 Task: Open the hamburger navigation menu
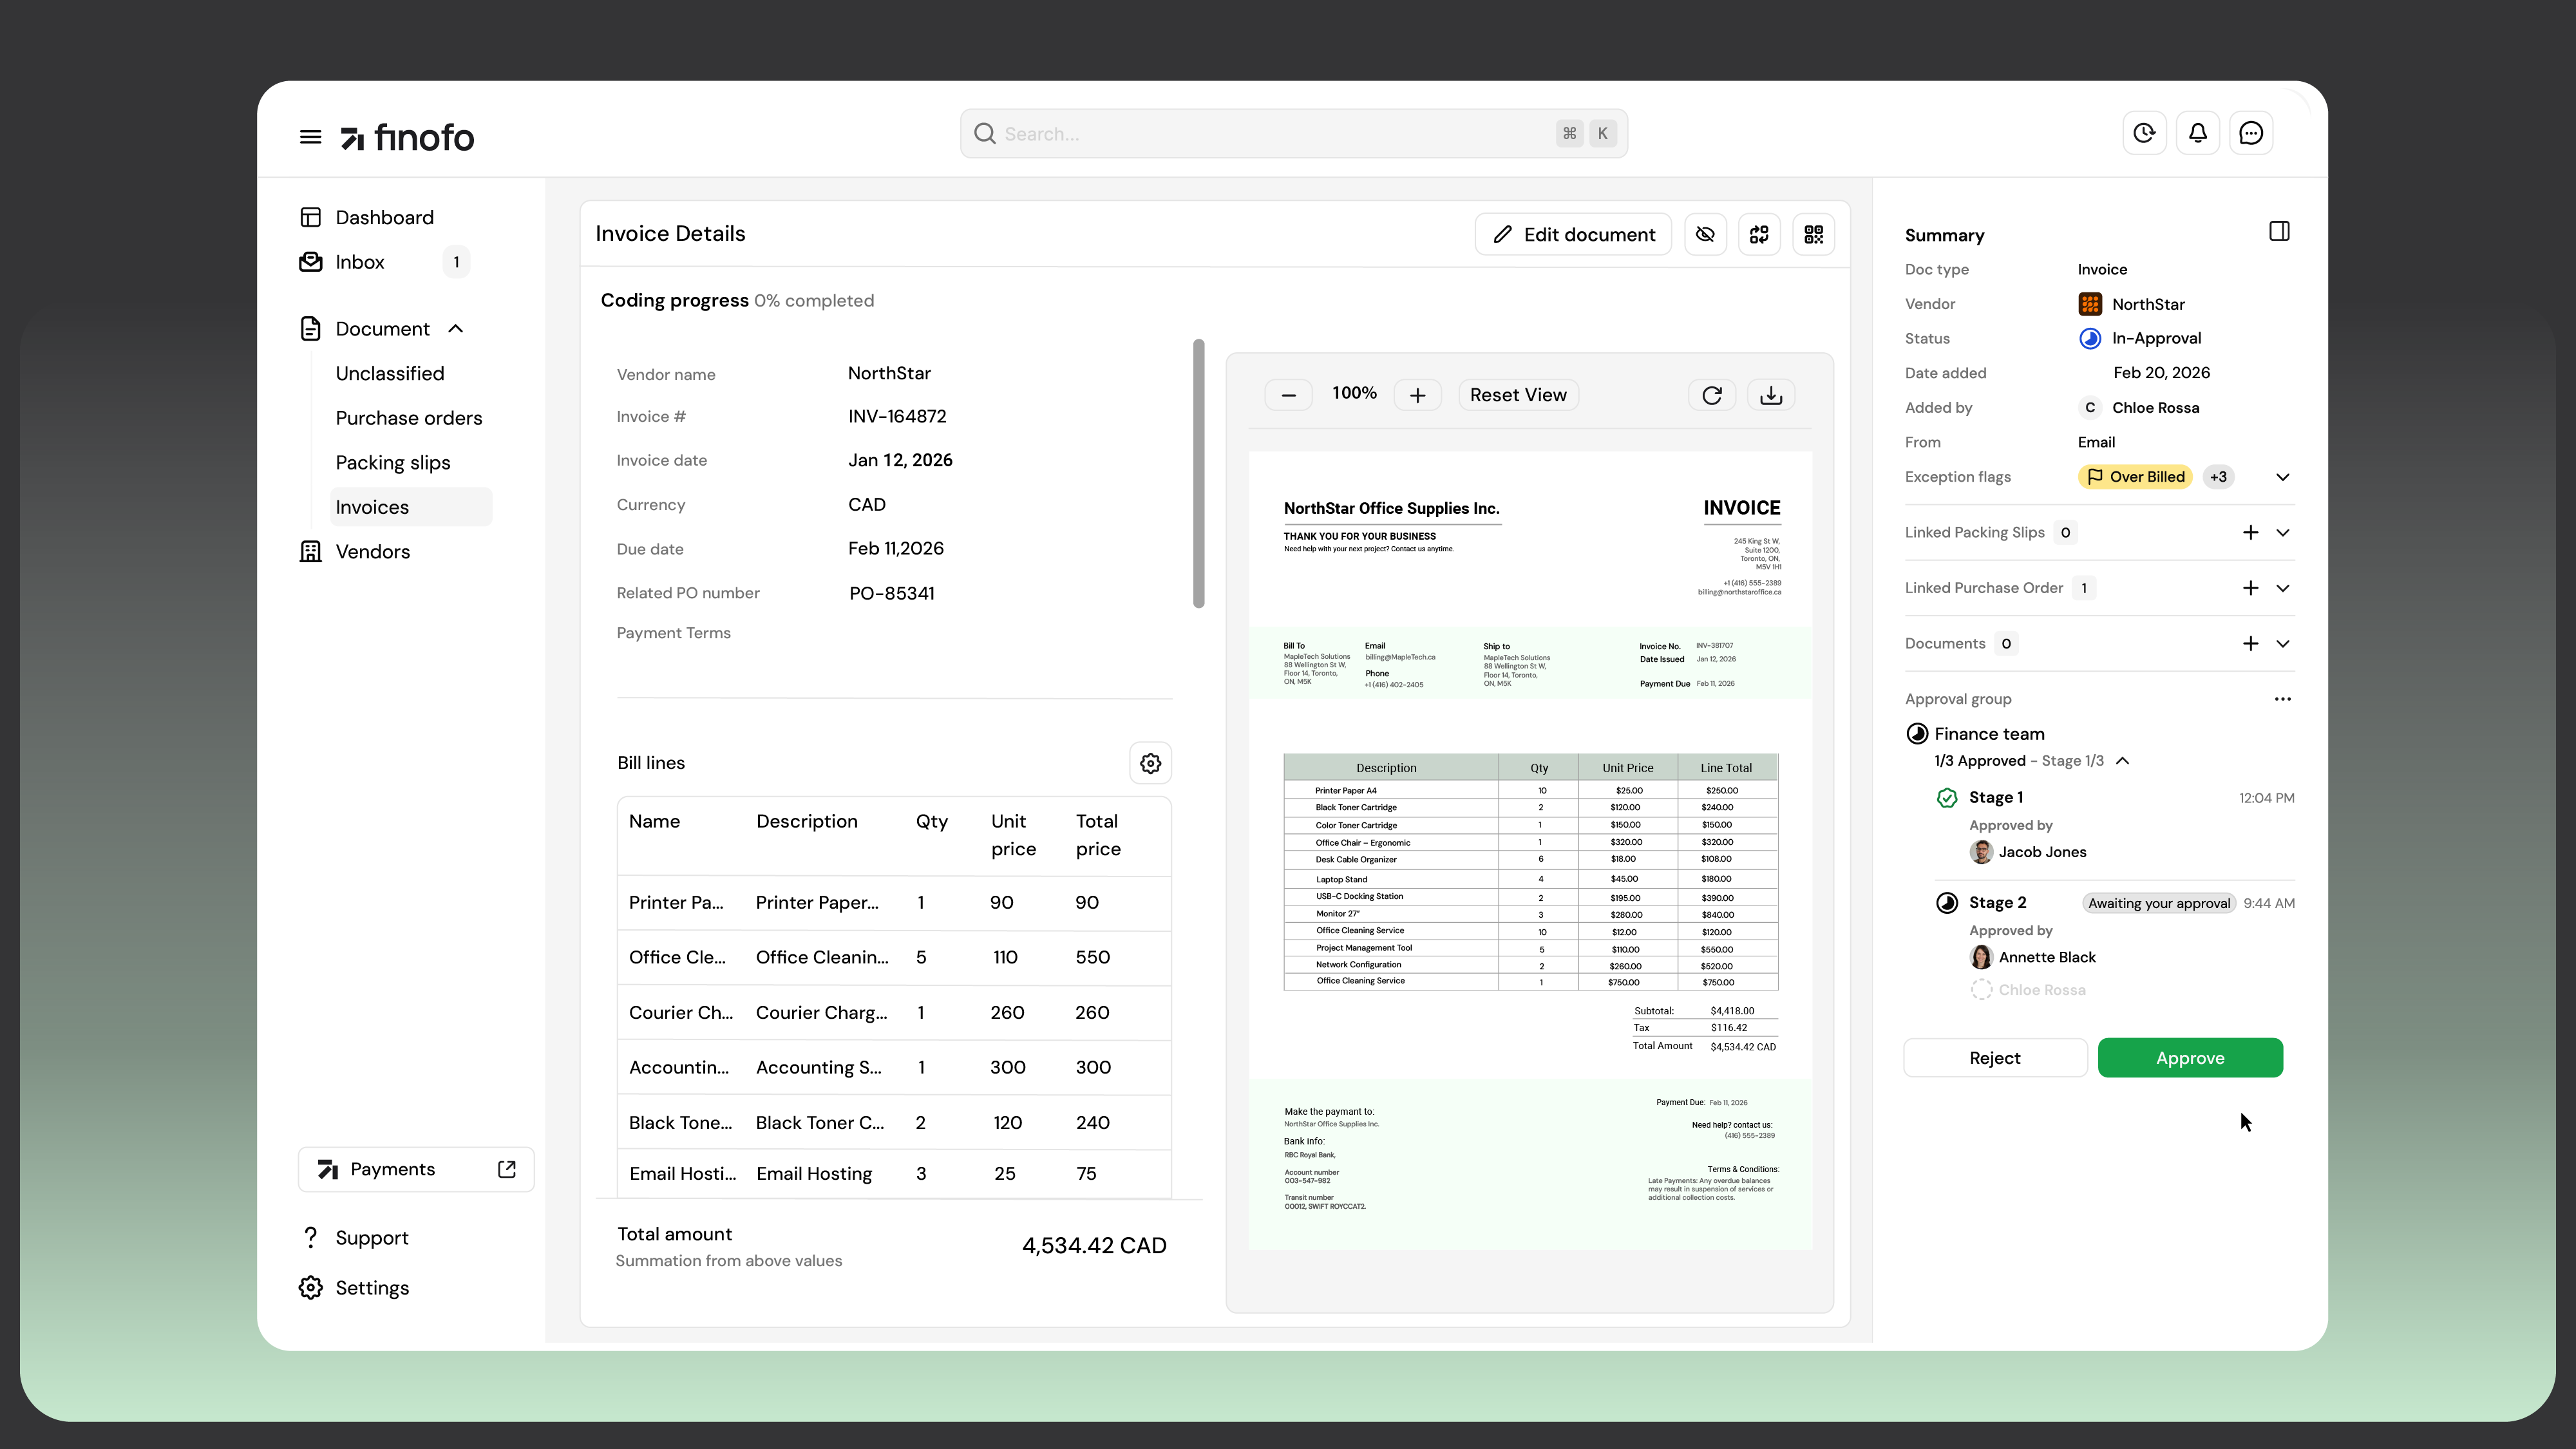[x=310, y=136]
